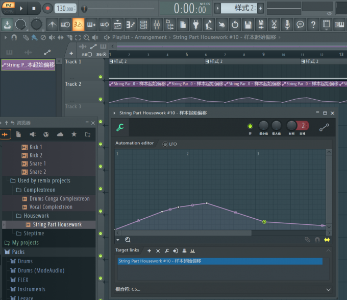Viewport: 347px width, 300px height.
Task: Click the magnifier zoom icon below the automation editor
Action: pos(128,240)
